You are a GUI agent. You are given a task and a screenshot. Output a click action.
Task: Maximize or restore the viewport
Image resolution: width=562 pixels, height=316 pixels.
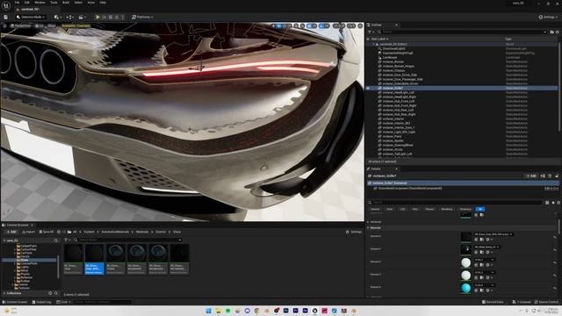[360, 25]
